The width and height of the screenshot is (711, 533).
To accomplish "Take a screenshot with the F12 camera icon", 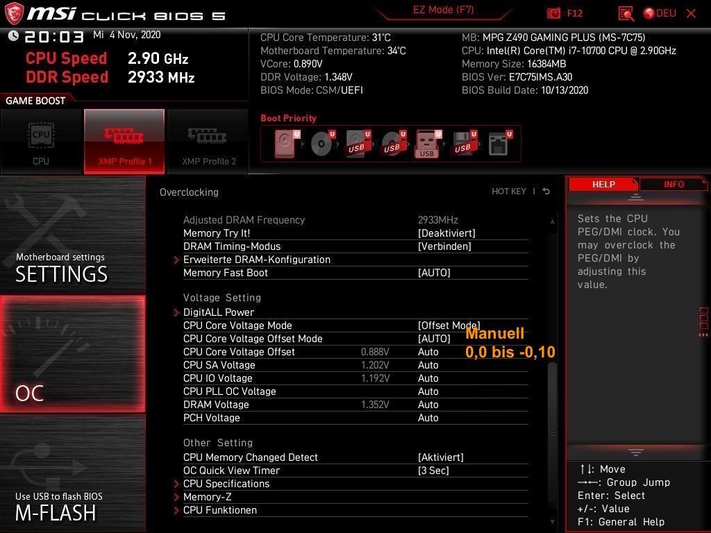I will [553, 13].
